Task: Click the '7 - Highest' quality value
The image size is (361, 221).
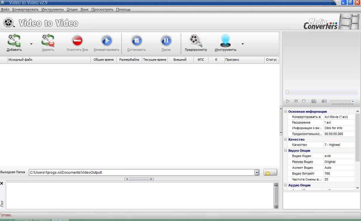Action: click(339, 145)
